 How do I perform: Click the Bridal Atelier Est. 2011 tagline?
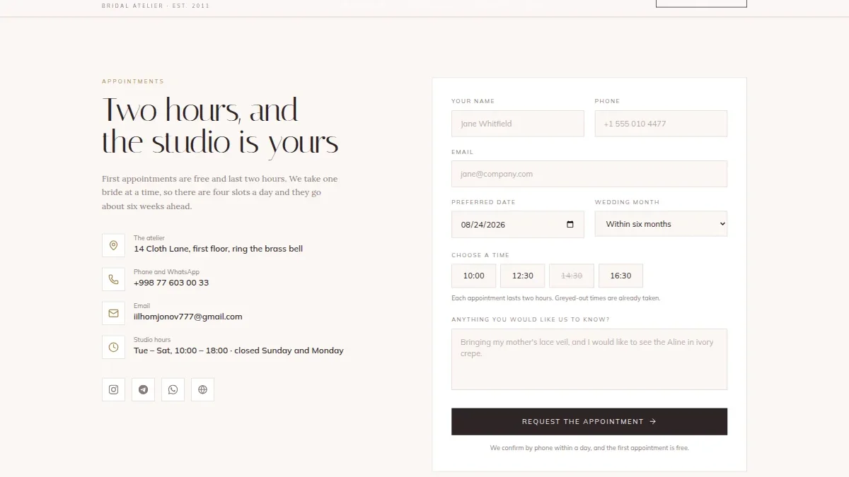(x=156, y=6)
